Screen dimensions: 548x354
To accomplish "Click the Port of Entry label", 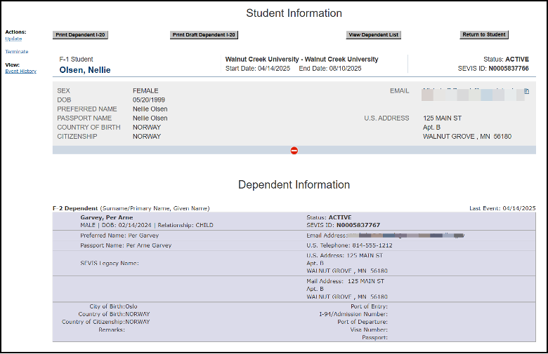I will point(369,306).
